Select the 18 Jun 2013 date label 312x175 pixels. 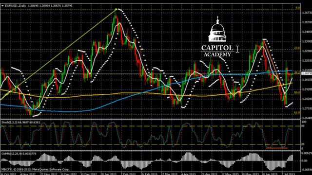coord(270,174)
